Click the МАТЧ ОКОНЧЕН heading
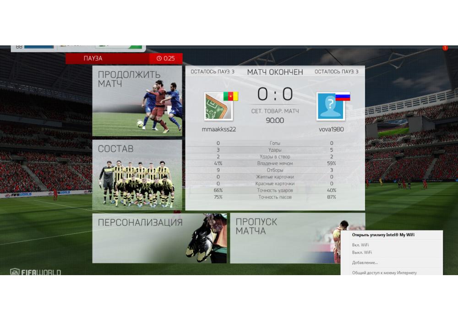The height and width of the screenshot is (321, 458). click(x=275, y=72)
